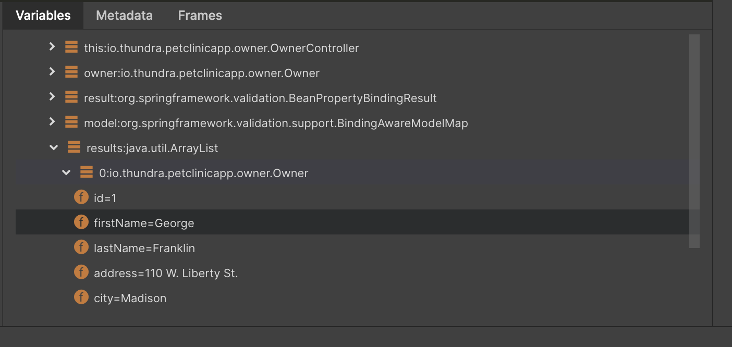Click the field icon beside firstName=George
This screenshot has width=732, height=347.
pos(81,222)
